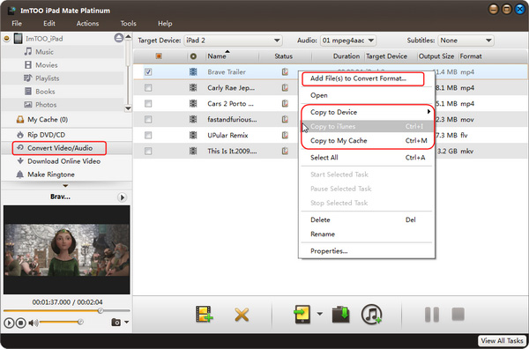529x349 pixels.
Task: Check the UPular Remix row checkbox
Action: (x=148, y=135)
